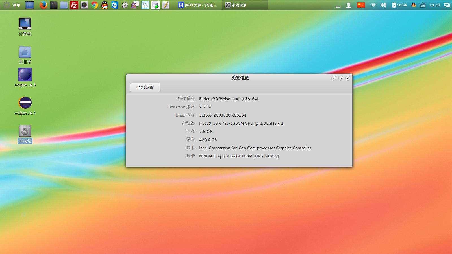This screenshot has height=254, width=452.
Task: Launch Pidgin chat client icon
Action: coord(135,5)
